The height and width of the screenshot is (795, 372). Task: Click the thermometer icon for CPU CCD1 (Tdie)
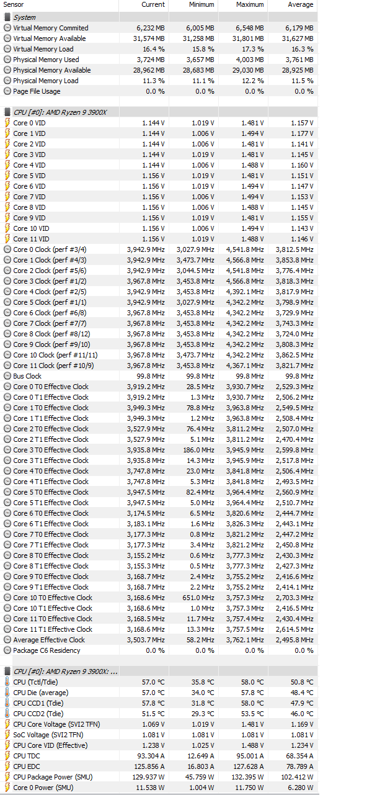[x=7, y=703]
